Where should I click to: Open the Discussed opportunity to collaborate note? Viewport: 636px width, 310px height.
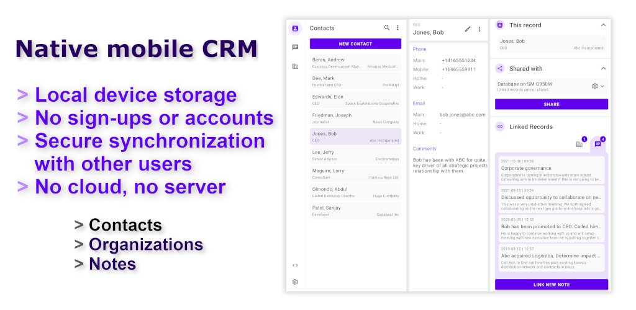552,199
